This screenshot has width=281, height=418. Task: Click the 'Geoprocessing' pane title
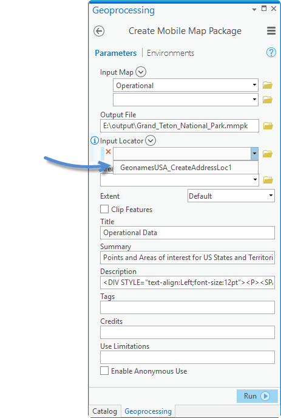point(123,10)
